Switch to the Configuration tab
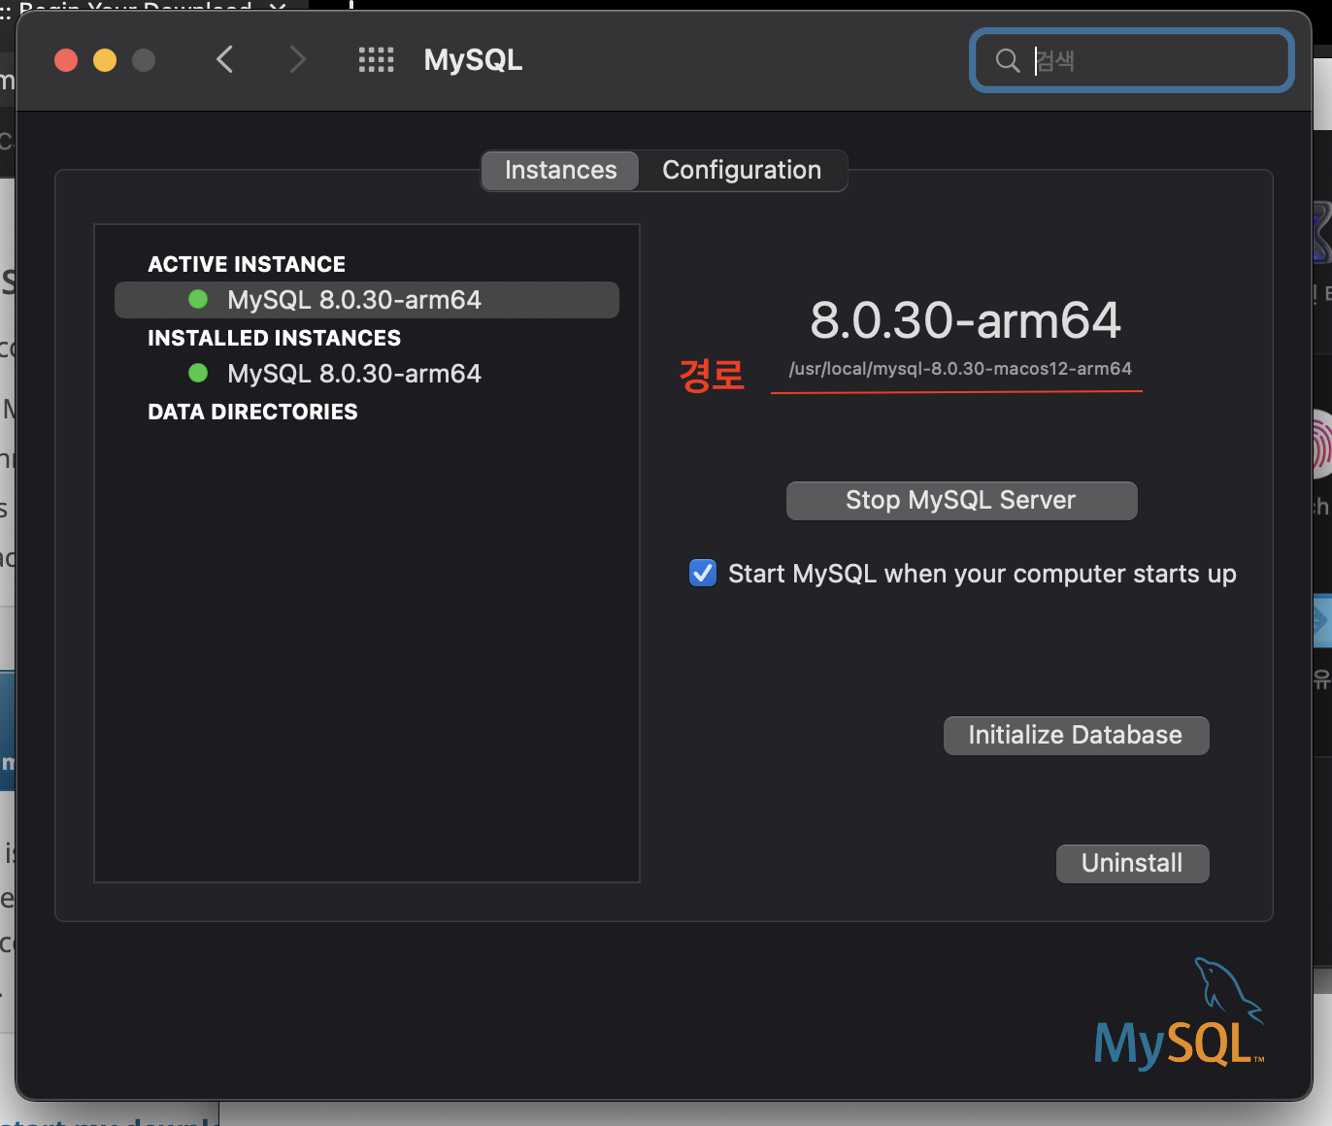The image size is (1332, 1126). pyautogui.click(x=742, y=171)
